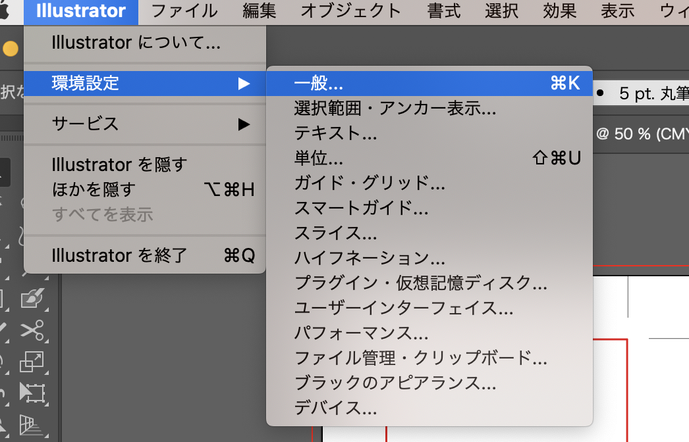
Task: Open the 効果 menu
Action: pos(560,11)
